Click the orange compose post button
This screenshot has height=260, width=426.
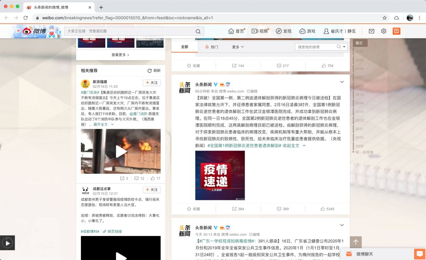[396, 31]
